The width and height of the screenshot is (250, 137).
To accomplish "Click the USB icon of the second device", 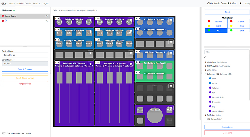I will point(47,21).
